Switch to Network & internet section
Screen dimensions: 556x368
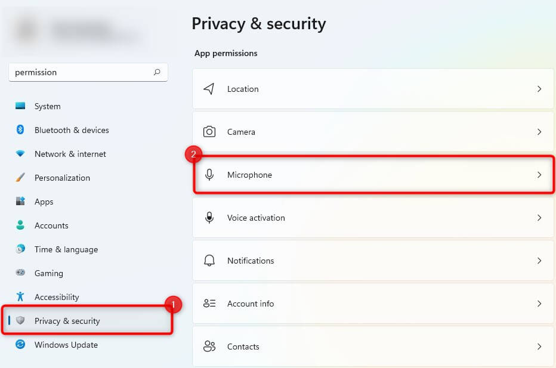(70, 154)
